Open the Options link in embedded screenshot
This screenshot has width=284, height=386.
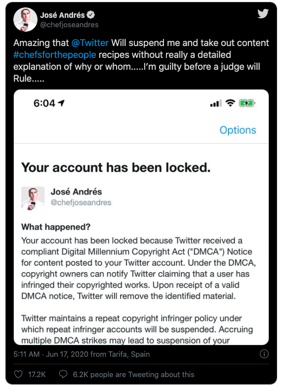[238, 130]
